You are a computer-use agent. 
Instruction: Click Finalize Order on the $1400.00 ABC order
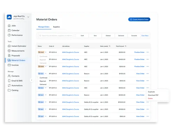pos(139,59)
